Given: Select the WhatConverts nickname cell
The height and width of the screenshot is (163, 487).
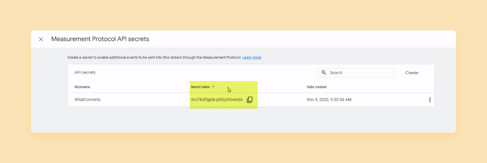Looking at the screenshot, I should pyautogui.click(x=87, y=100).
